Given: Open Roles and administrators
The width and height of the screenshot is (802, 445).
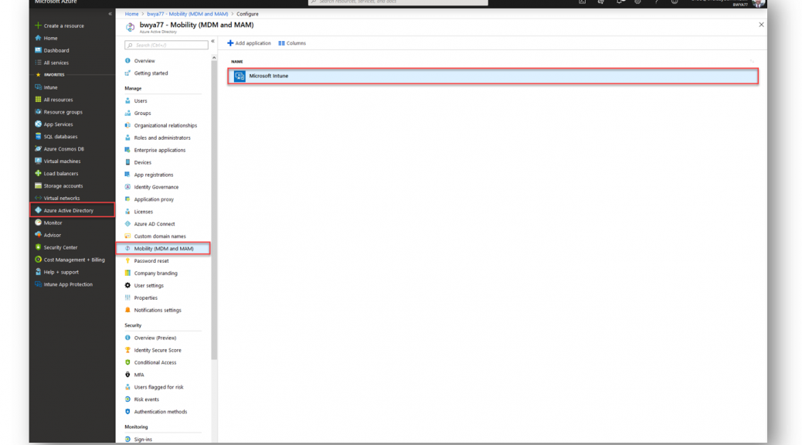Looking at the screenshot, I should point(162,138).
